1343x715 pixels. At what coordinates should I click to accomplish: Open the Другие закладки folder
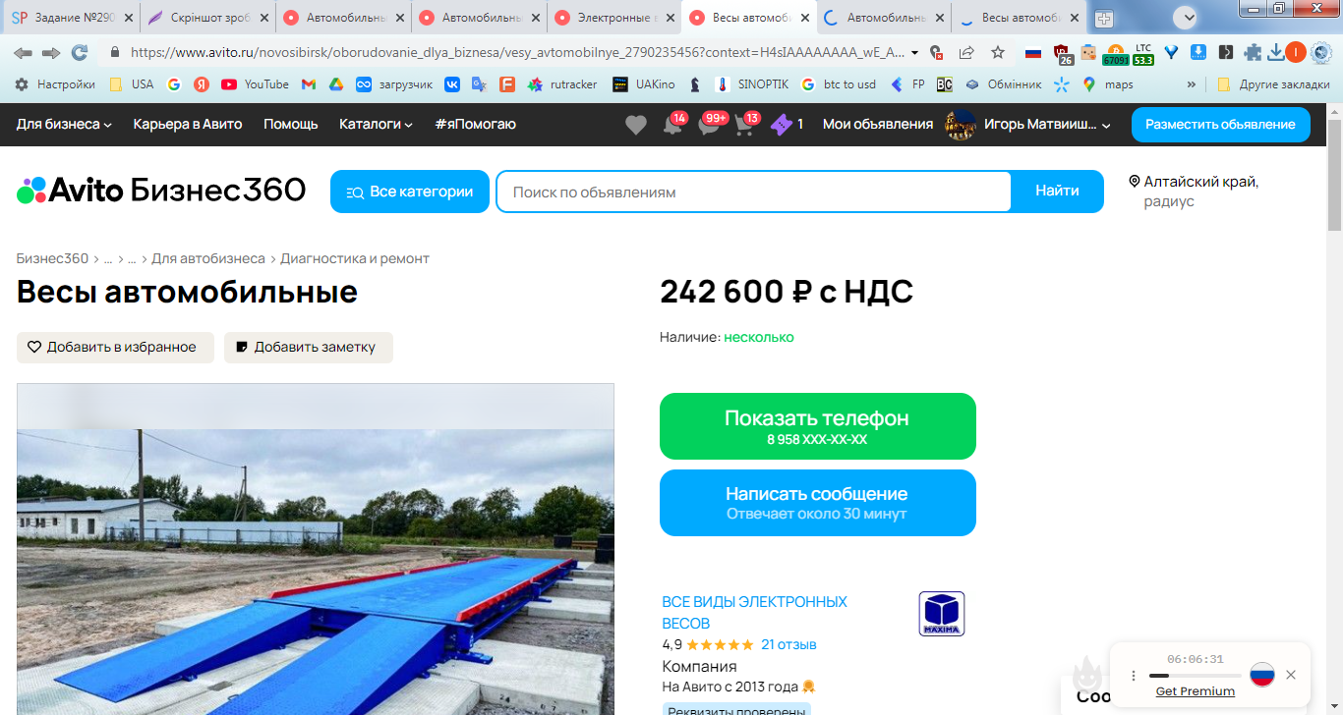pyautogui.click(x=1273, y=84)
